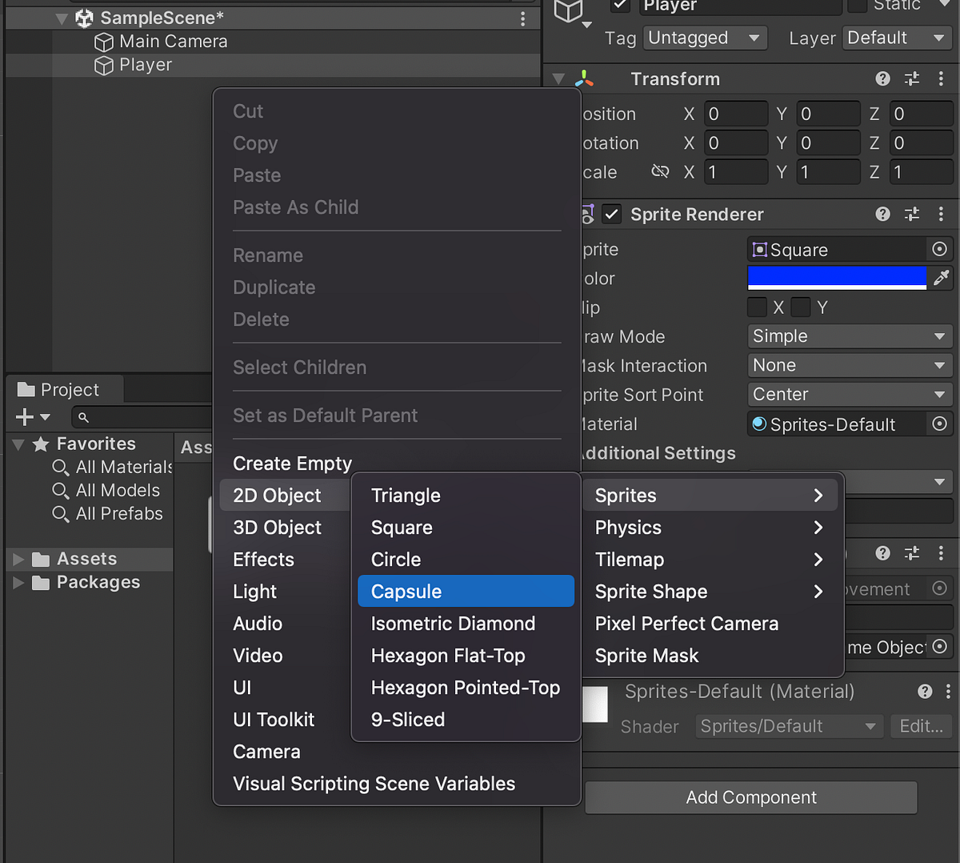Open the Untagged tag dropdown
This screenshot has width=960, height=863.
[705, 38]
